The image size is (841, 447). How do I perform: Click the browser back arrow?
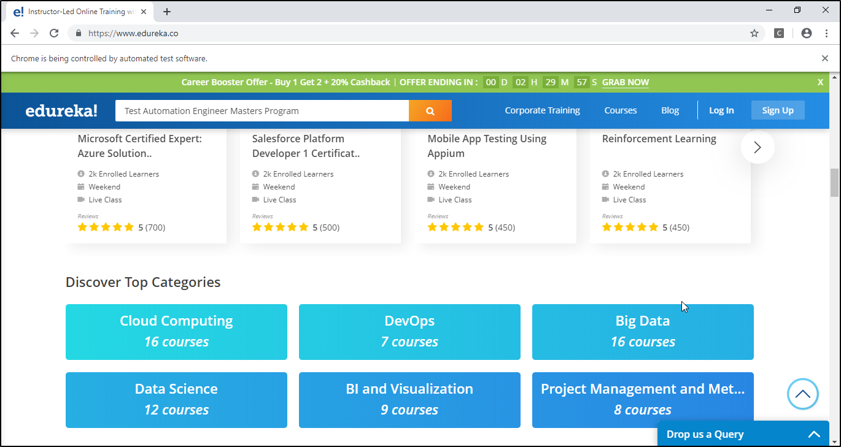click(x=15, y=33)
